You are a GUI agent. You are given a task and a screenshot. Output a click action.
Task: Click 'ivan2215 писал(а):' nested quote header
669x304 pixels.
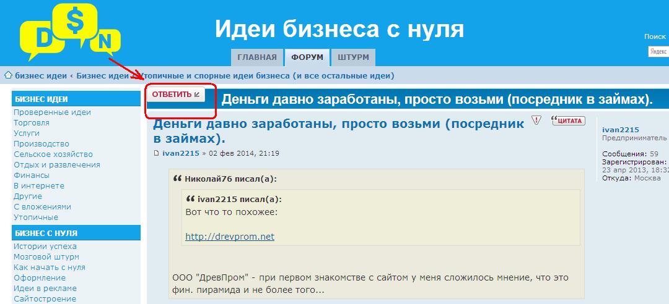[x=240, y=199]
